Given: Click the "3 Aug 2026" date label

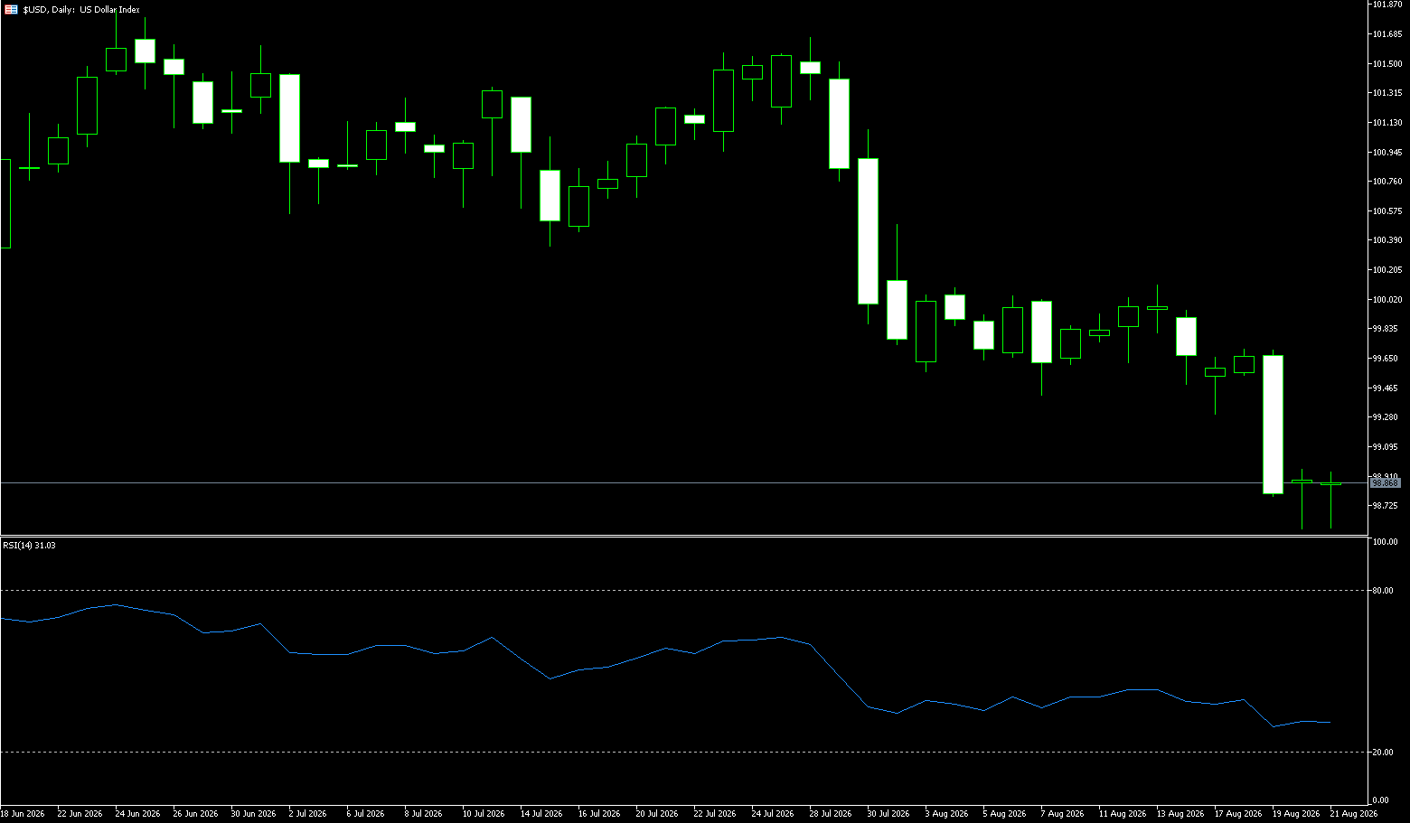Looking at the screenshot, I should [x=946, y=814].
